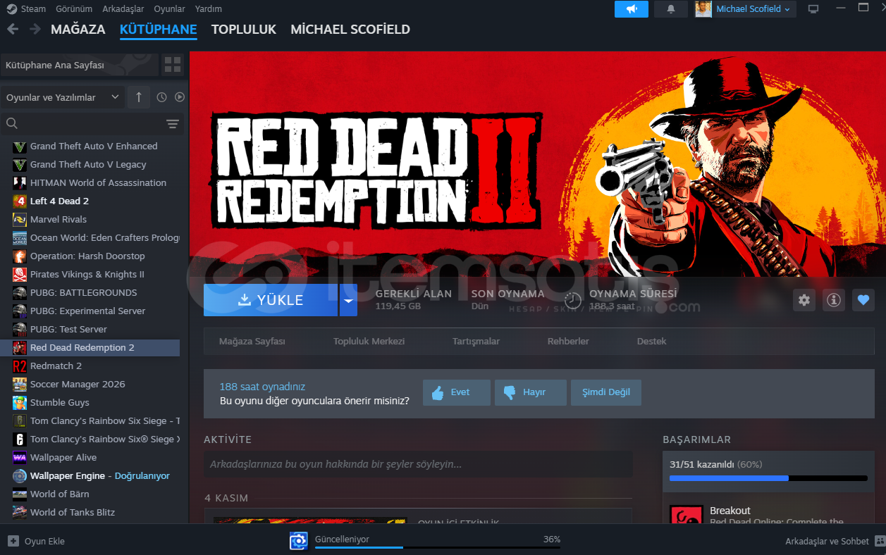The width and height of the screenshot is (886, 555).
Task: Click Arkadaşlar ve Sohbet text
Action: point(827,541)
